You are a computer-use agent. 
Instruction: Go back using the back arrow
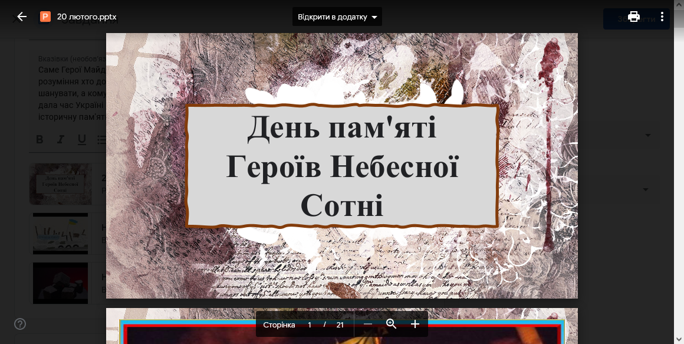pos(21,17)
